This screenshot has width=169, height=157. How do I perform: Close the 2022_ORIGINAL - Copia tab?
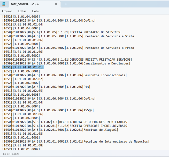point(56,4)
